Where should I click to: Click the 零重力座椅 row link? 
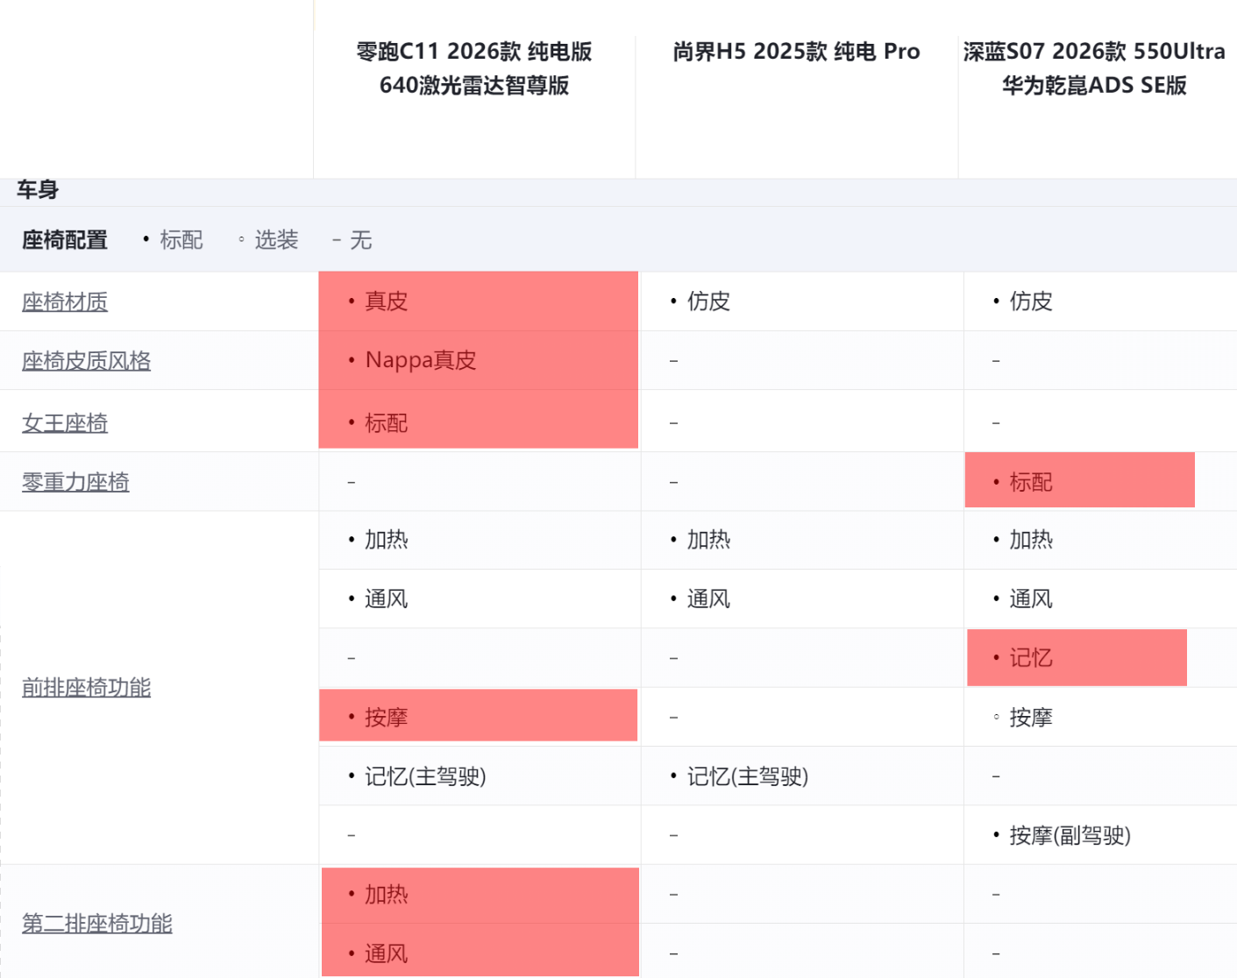click(x=75, y=482)
